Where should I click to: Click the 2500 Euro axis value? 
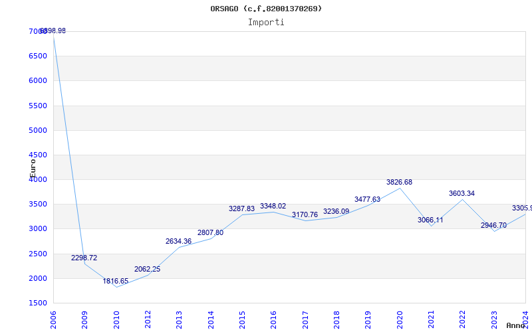[x=38, y=254]
